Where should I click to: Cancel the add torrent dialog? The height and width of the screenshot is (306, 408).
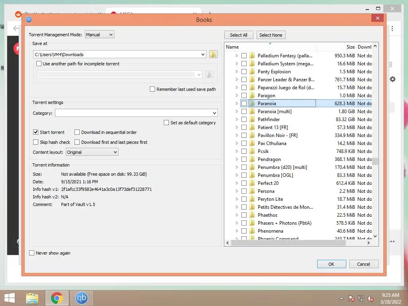[x=363, y=264]
